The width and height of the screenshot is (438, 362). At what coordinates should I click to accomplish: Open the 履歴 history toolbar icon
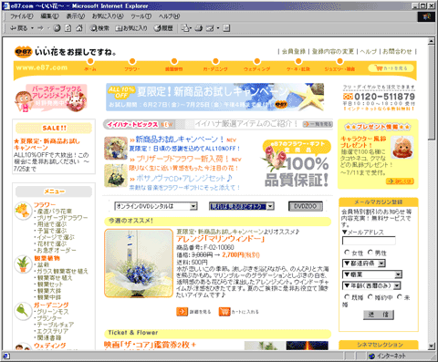click(163, 28)
